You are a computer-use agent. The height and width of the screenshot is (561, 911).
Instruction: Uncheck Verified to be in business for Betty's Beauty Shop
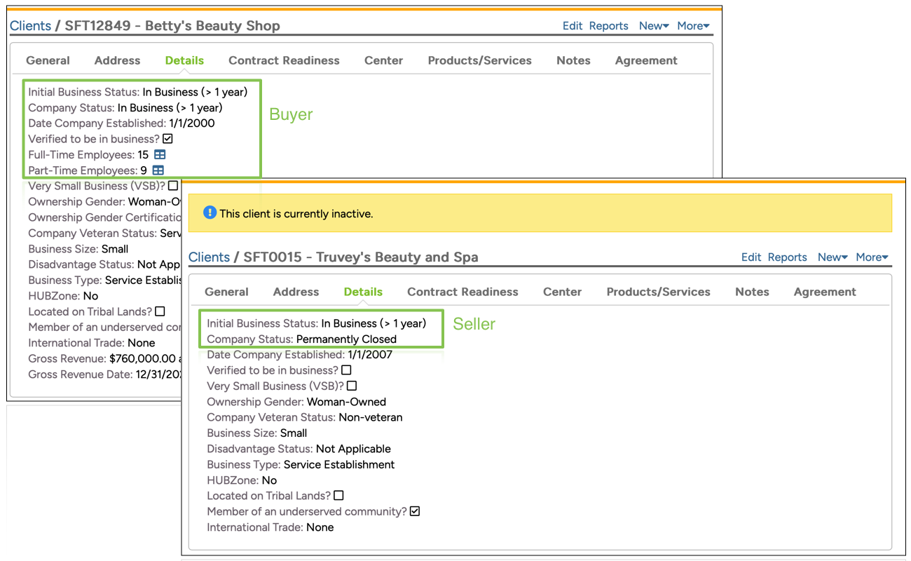[167, 139]
